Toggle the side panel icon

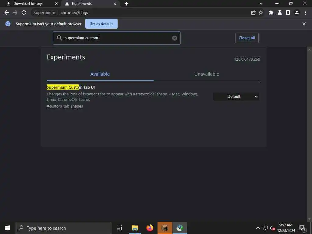tap(288, 12)
